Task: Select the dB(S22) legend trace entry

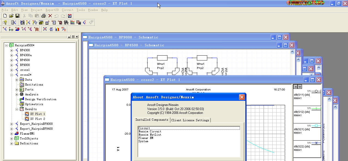Action: pyautogui.click(x=307, y=149)
